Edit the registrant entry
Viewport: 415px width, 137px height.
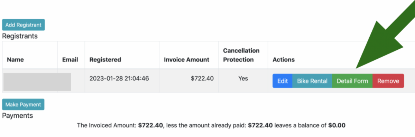pyautogui.click(x=282, y=81)
